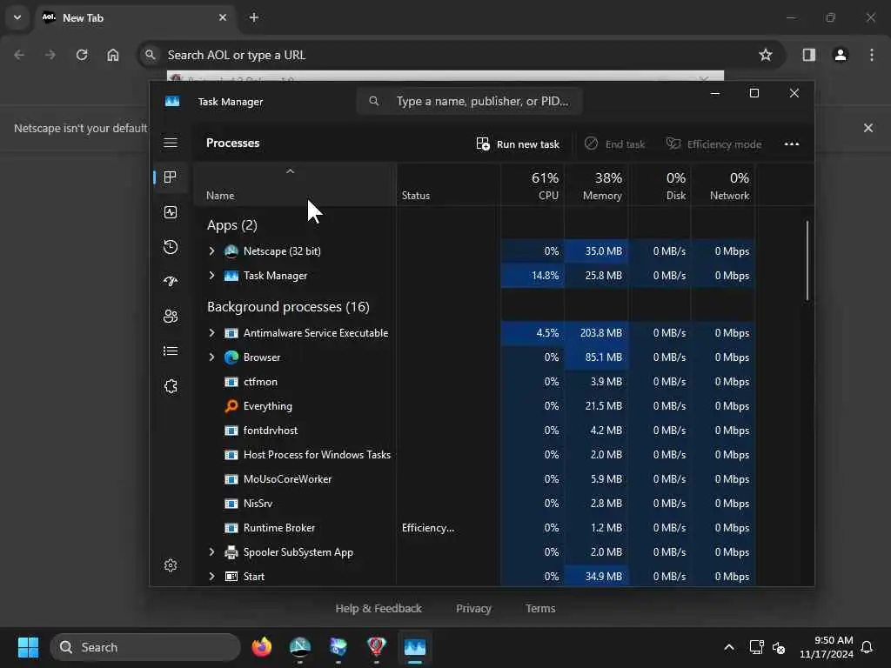Click the taskbar clock showing 9:50 AM
The image size is (891, 668).
pos(827,647)
